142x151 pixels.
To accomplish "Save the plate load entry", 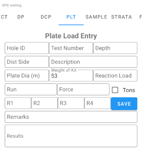I will [124, 104].
